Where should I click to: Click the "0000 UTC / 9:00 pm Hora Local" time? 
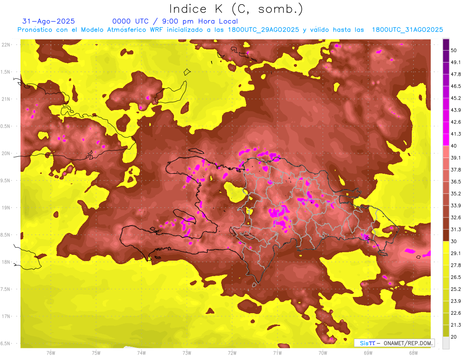pos(175,21)
